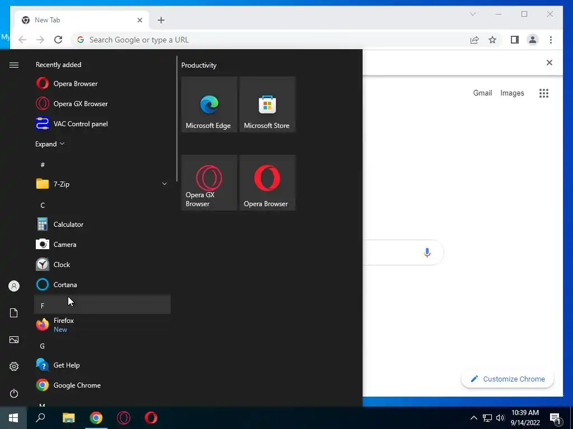Click the F letter group header
Image resolution: width=573 pixels, height=429 pixels.
click(102, 304)
